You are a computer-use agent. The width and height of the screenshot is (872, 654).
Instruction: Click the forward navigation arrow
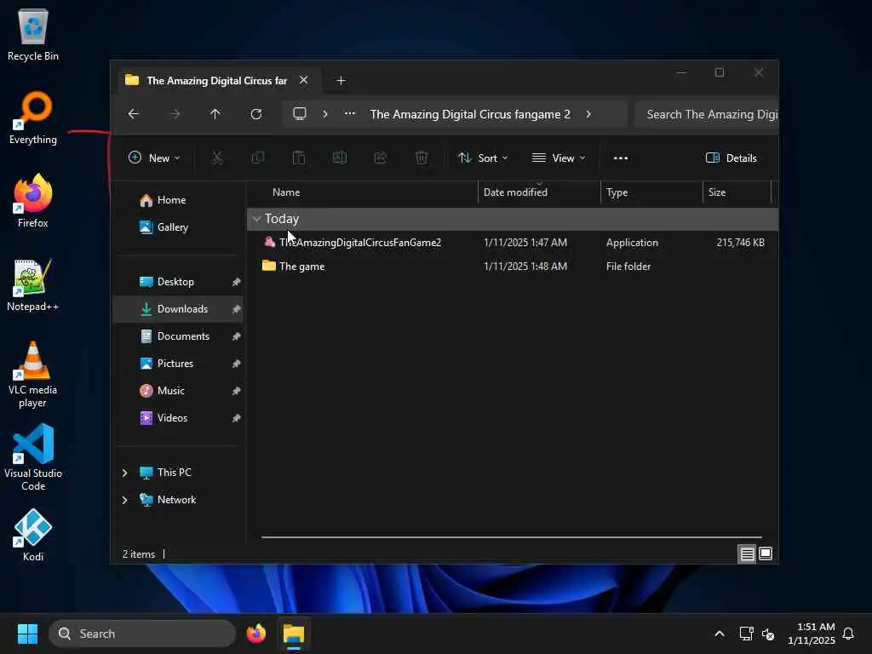tap(175, 114)
